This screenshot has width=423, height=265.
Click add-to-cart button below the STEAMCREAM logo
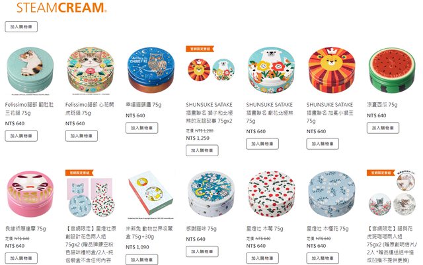pyautogui.click(x=21, y=26)
